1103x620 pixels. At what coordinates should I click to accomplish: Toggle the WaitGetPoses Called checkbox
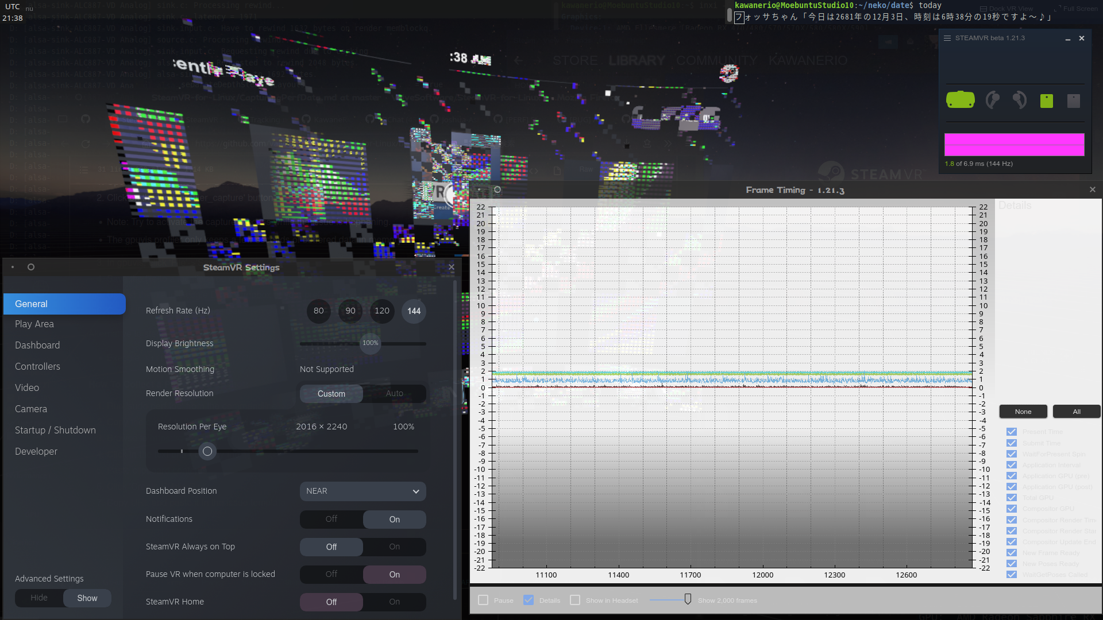click(1012, 575)
